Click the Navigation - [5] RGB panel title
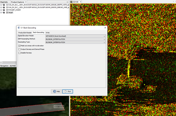Screen dimensions: 176x116 point(8,66)
